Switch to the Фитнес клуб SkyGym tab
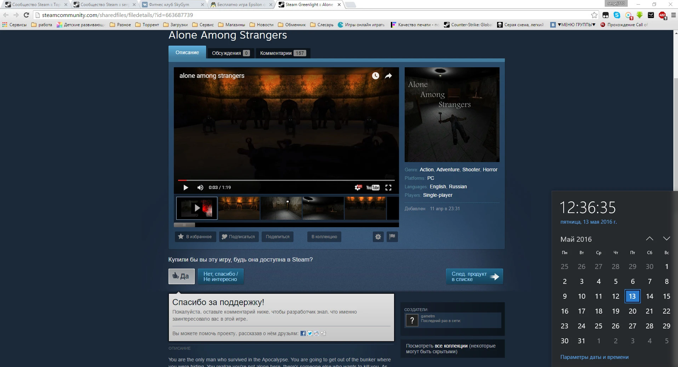Screen dimensions: 678x367 173,5
